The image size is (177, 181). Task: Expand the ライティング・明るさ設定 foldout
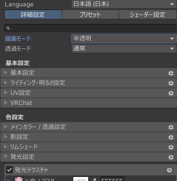point(6,82)
